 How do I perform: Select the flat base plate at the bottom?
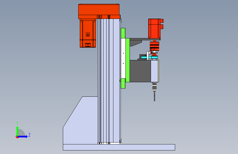pos(119,147)
